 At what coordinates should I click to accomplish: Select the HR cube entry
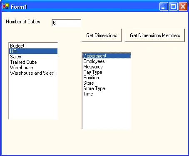33,51
